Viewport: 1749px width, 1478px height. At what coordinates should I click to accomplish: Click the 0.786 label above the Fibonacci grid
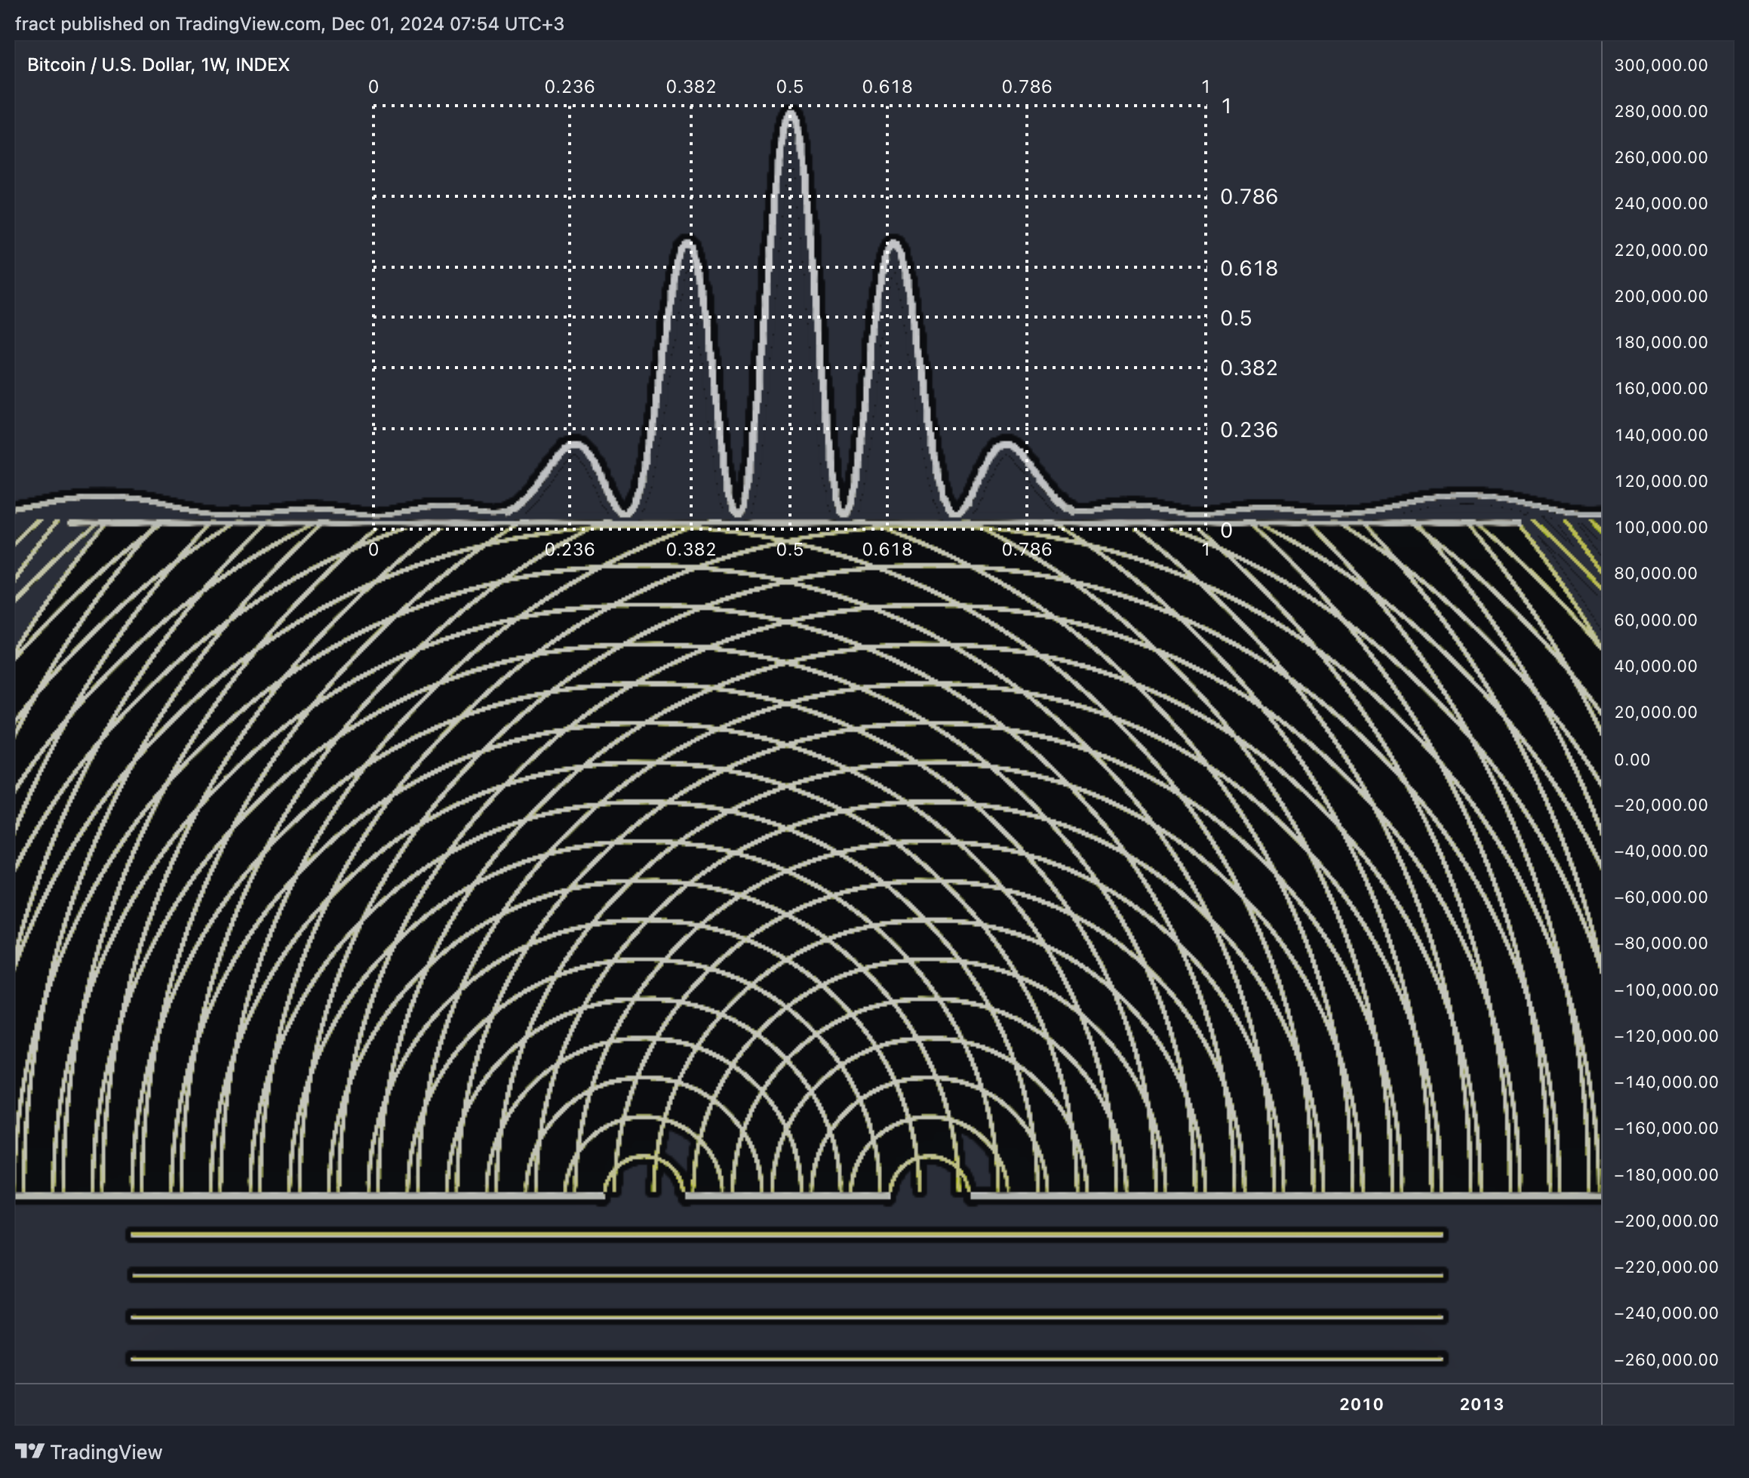(x=1027, y=87)
